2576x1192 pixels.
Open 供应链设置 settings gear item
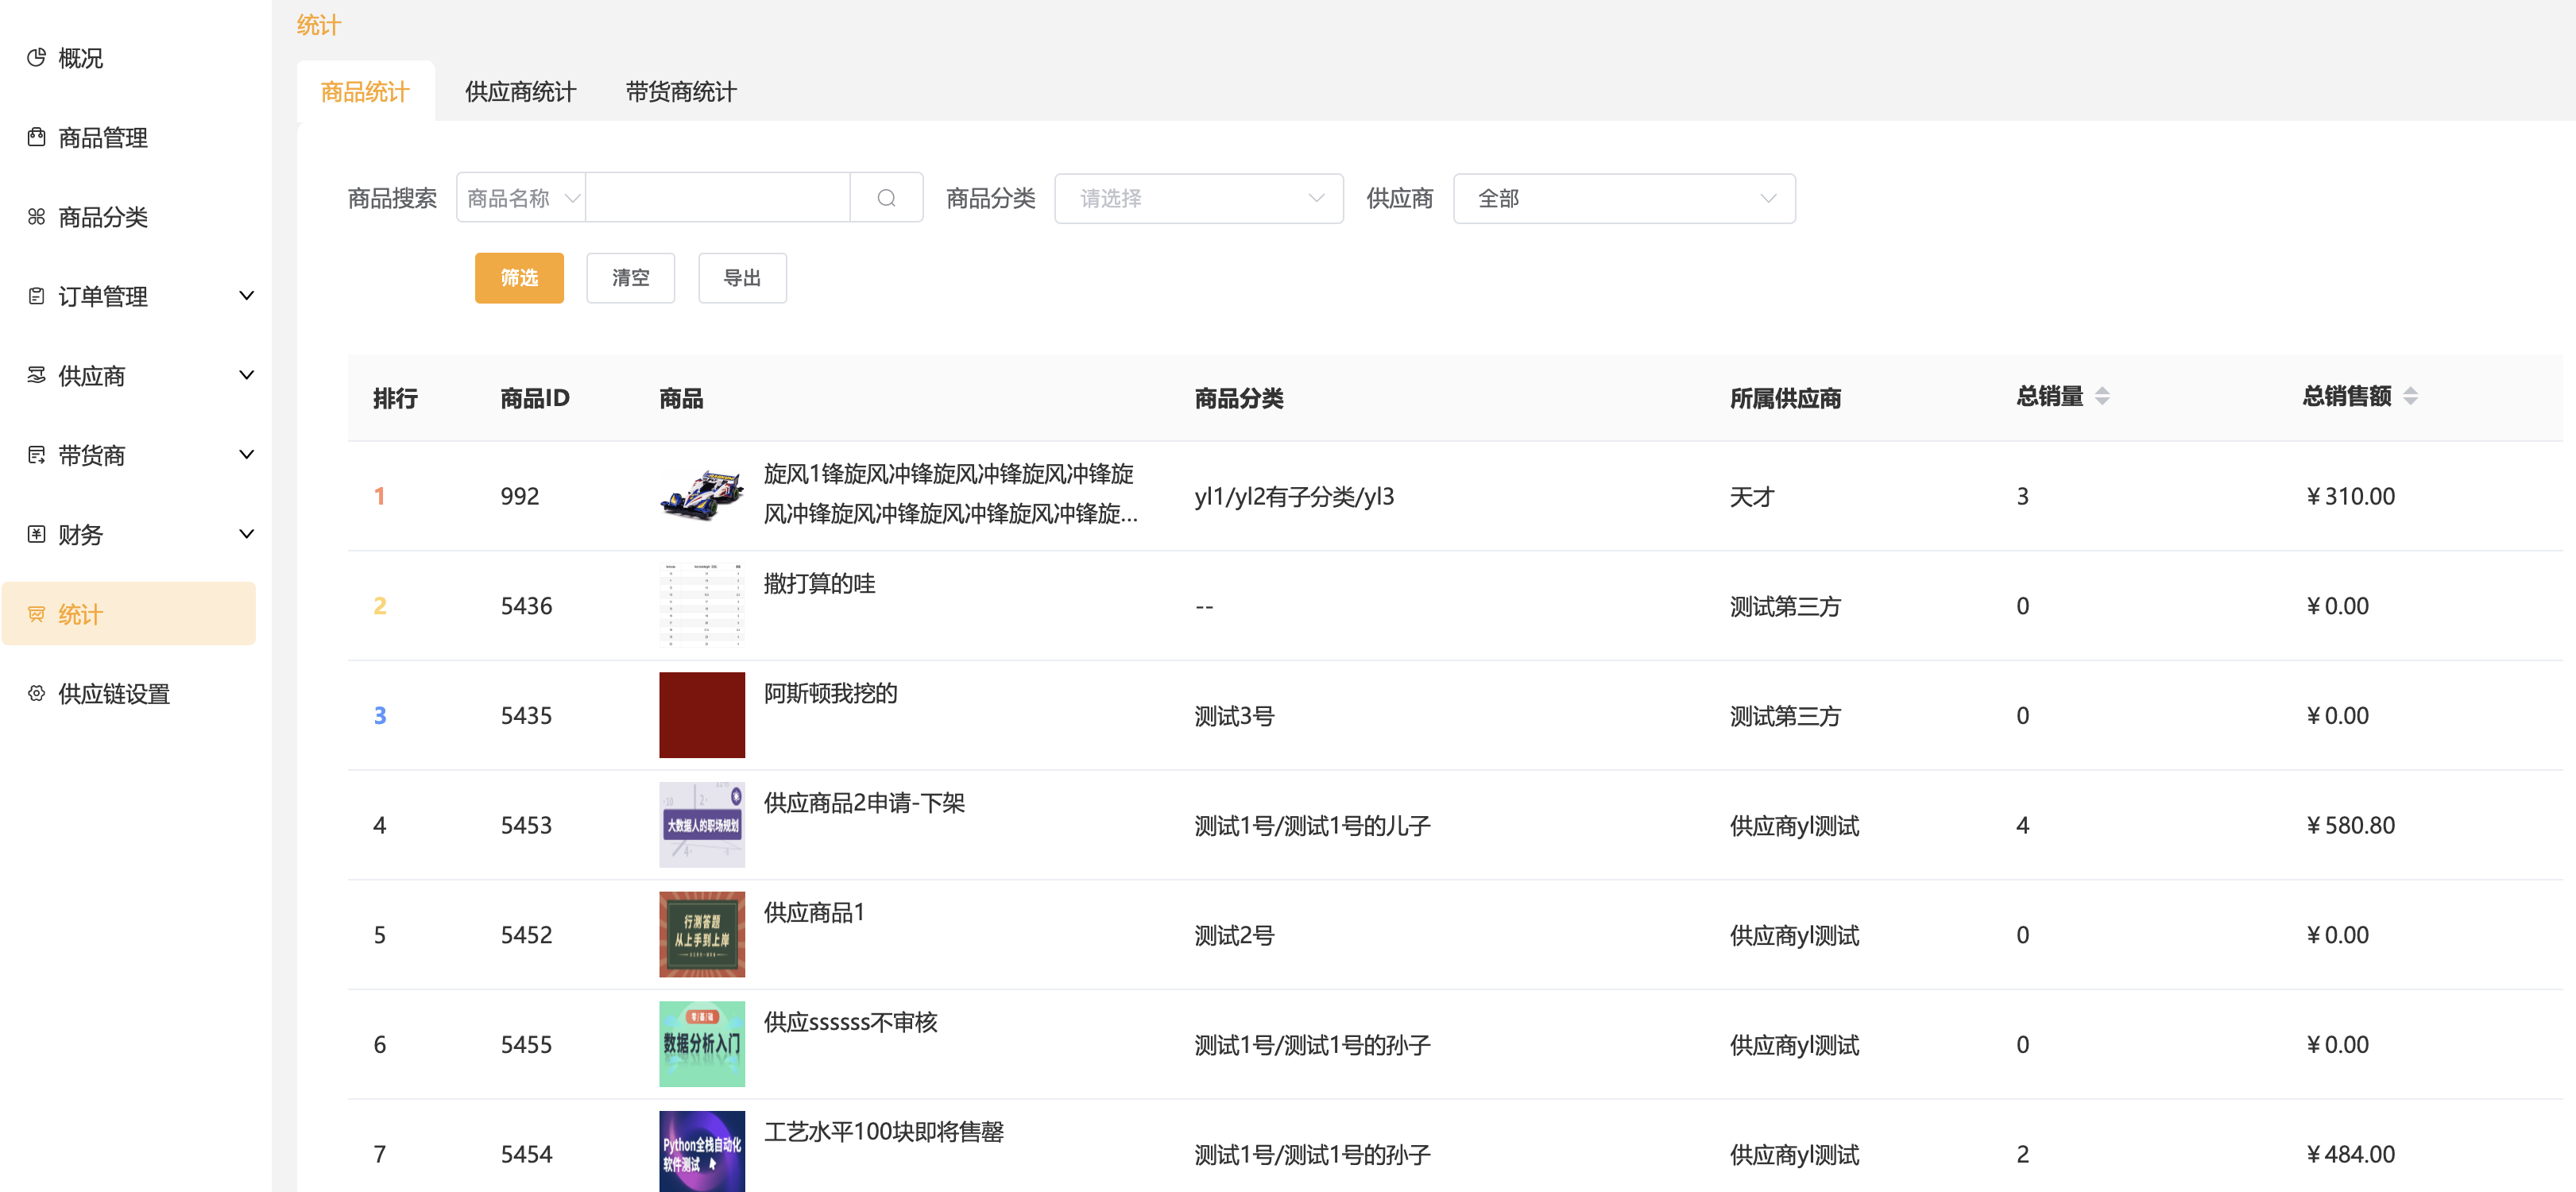pyautogui.click(x=37, y=693)
